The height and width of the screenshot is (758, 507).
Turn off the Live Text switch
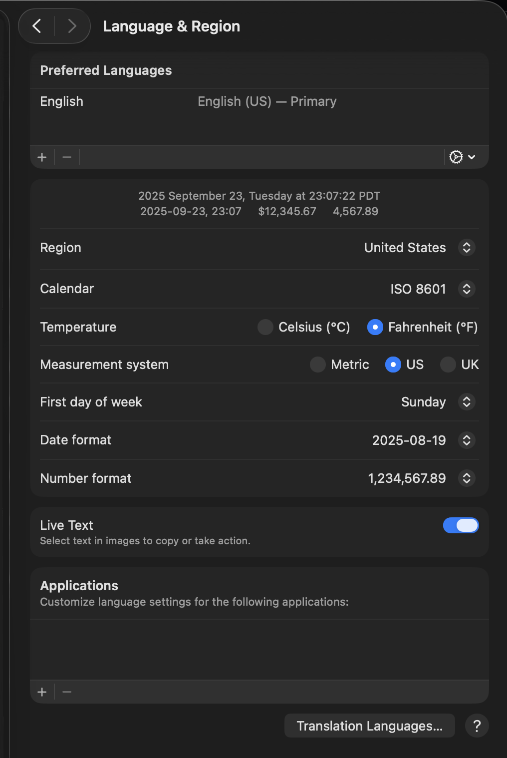click(461, 525)
